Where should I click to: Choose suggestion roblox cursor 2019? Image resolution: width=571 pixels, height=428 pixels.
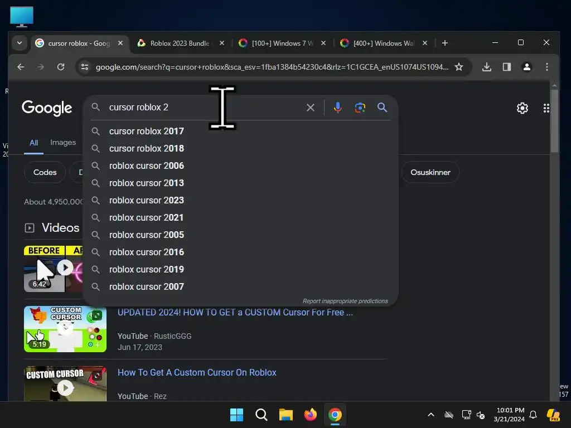click(x=240, y=269)
